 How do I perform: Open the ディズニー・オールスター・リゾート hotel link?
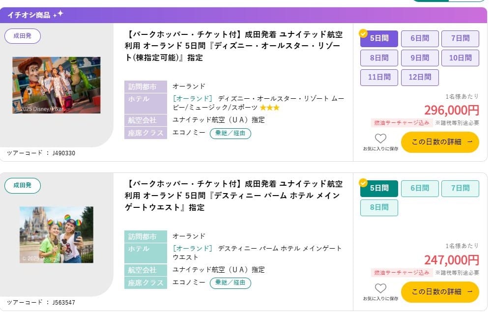[258, 103]
